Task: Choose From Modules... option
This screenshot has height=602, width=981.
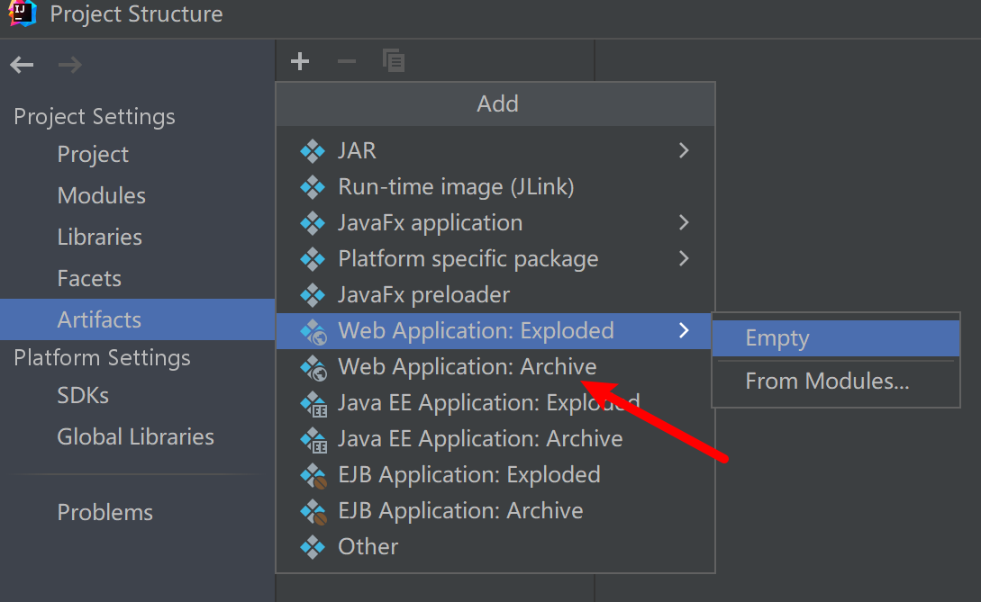Action: (827, 382)
